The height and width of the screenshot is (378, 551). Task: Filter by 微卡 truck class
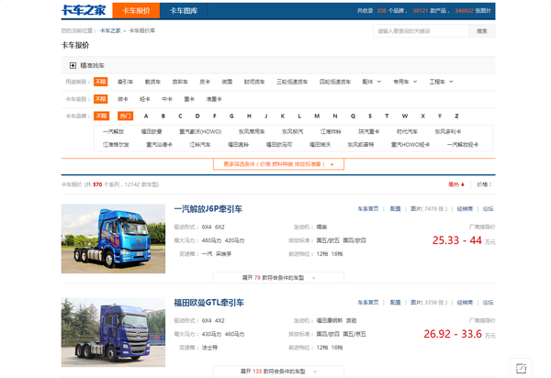(123, 99)
